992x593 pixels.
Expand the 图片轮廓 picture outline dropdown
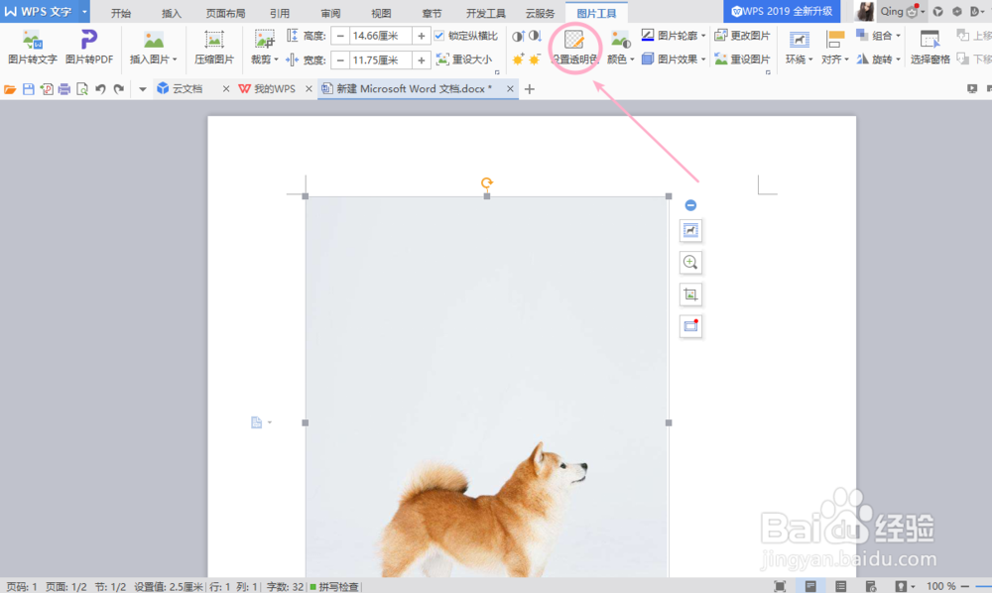pyautogui.click(x=703, y=36)
